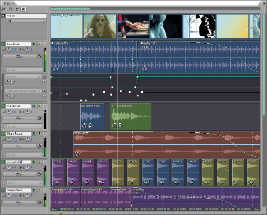Expand automation lanes on the track above SweepBass
Screen dimensions: 267x215
tap(3, 183)
